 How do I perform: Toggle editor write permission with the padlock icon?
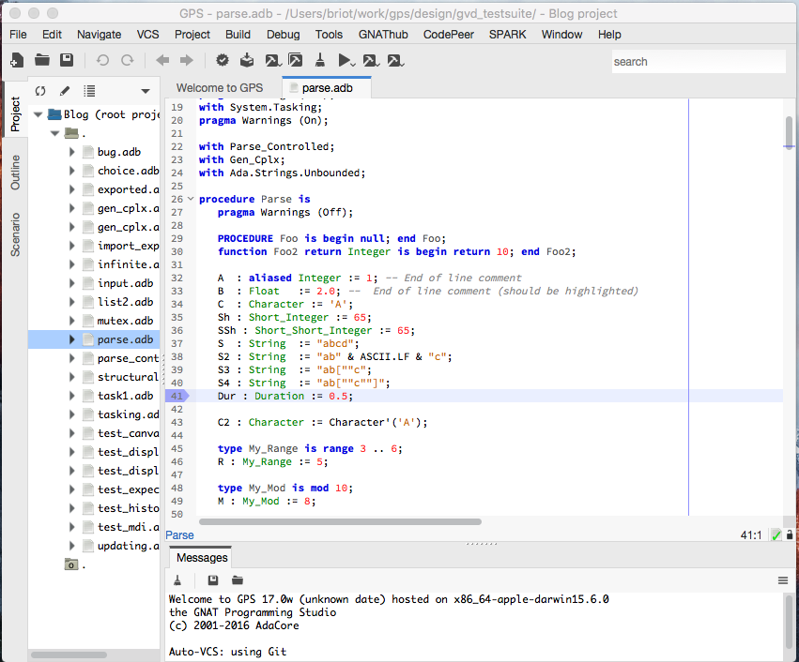pyautogui.click(x=790, y=534)
